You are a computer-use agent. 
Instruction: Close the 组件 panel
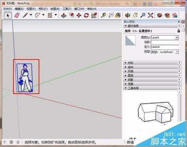(x=179, y=67)
